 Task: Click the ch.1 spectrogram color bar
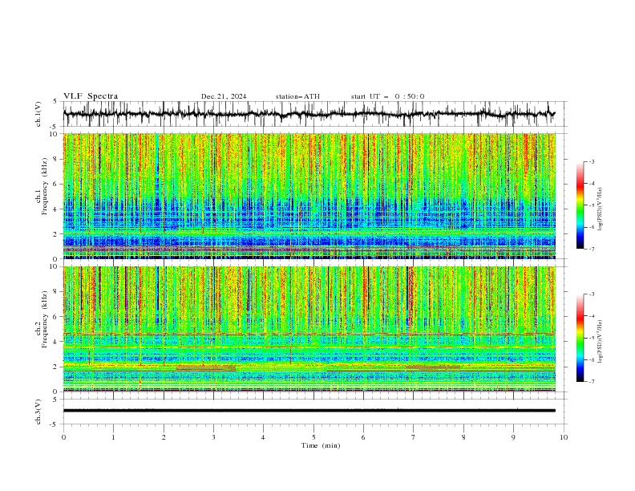580,205
